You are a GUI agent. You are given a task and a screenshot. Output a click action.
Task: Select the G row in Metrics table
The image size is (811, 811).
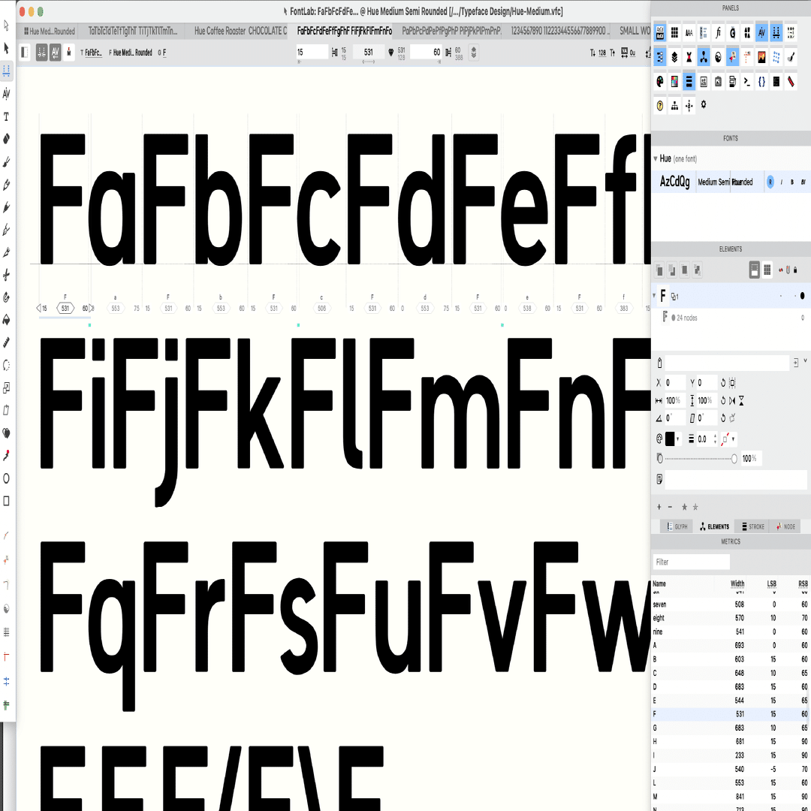coord(731,728)
